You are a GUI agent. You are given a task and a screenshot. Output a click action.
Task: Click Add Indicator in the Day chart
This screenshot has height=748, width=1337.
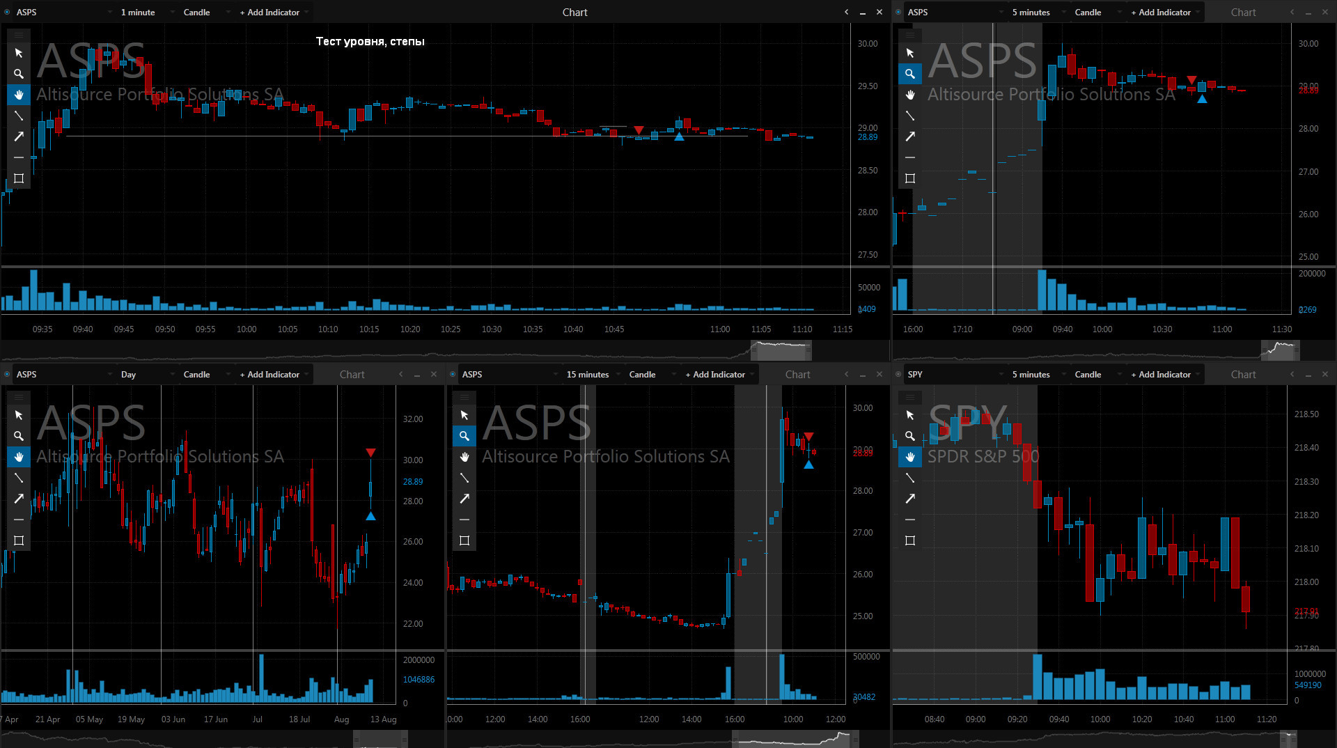click(273, 374)
